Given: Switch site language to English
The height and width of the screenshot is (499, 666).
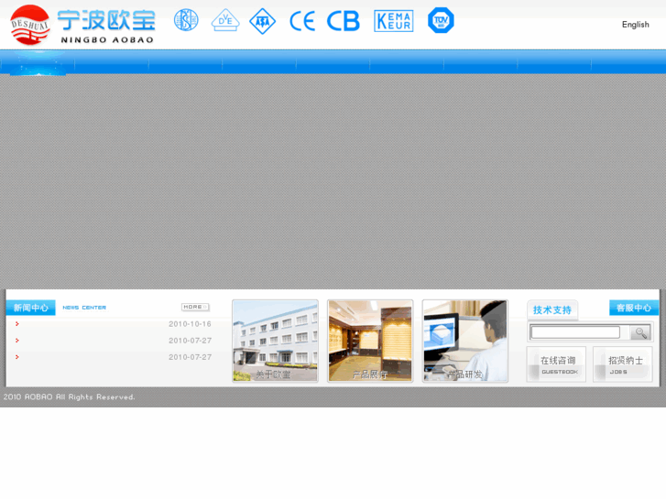Looking at the screenshot, I should pyautogui.click(x=636, y=24).
